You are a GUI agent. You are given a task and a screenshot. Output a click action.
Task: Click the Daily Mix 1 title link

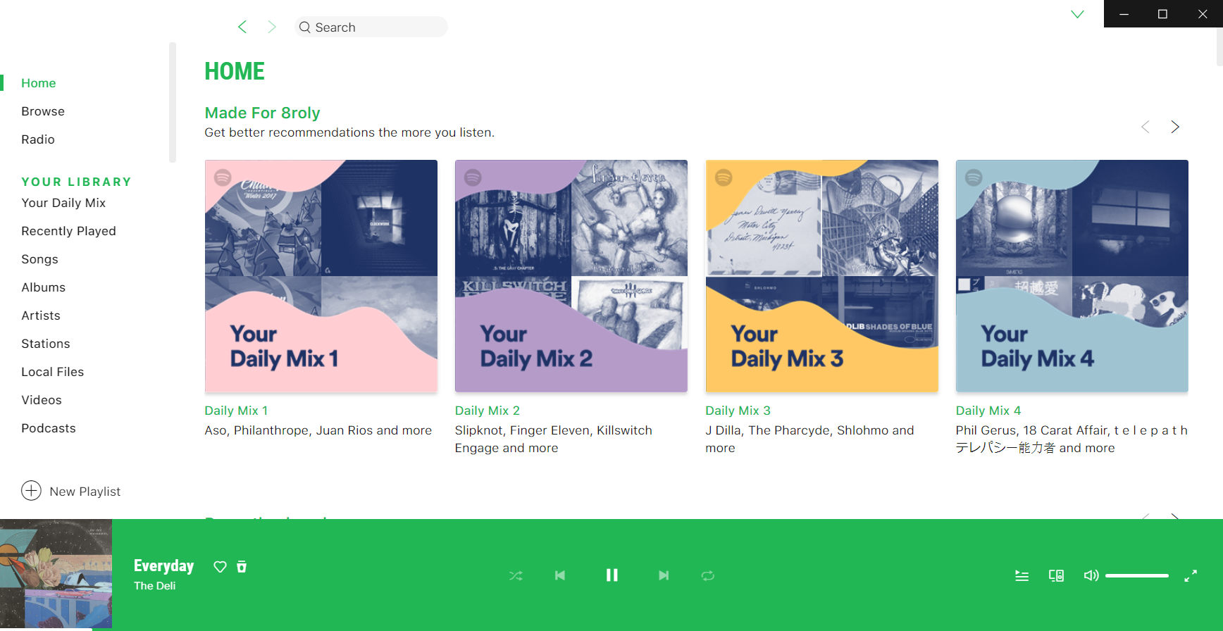(236, 411)
